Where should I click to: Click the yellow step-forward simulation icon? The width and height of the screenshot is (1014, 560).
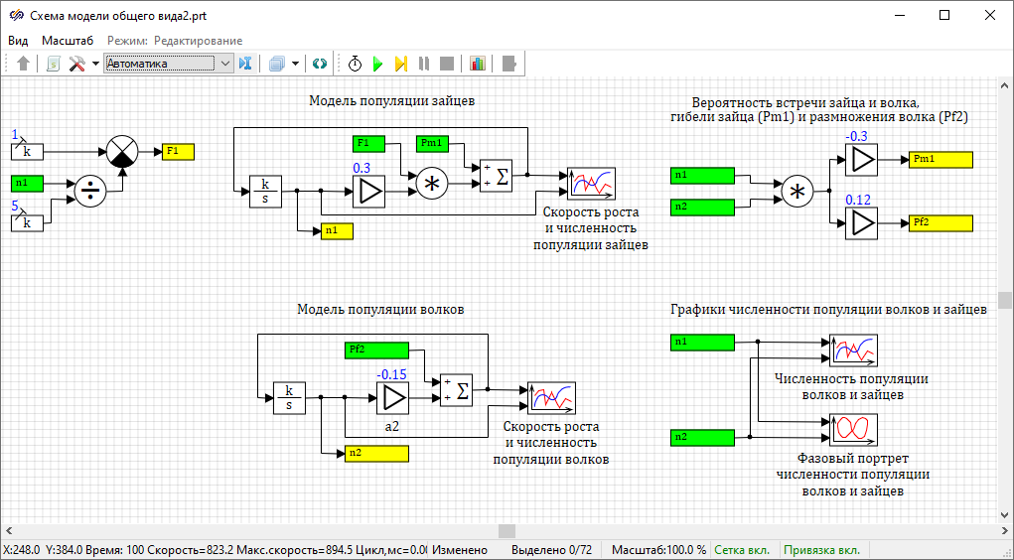pyautogui.click(x=400, y=64)
